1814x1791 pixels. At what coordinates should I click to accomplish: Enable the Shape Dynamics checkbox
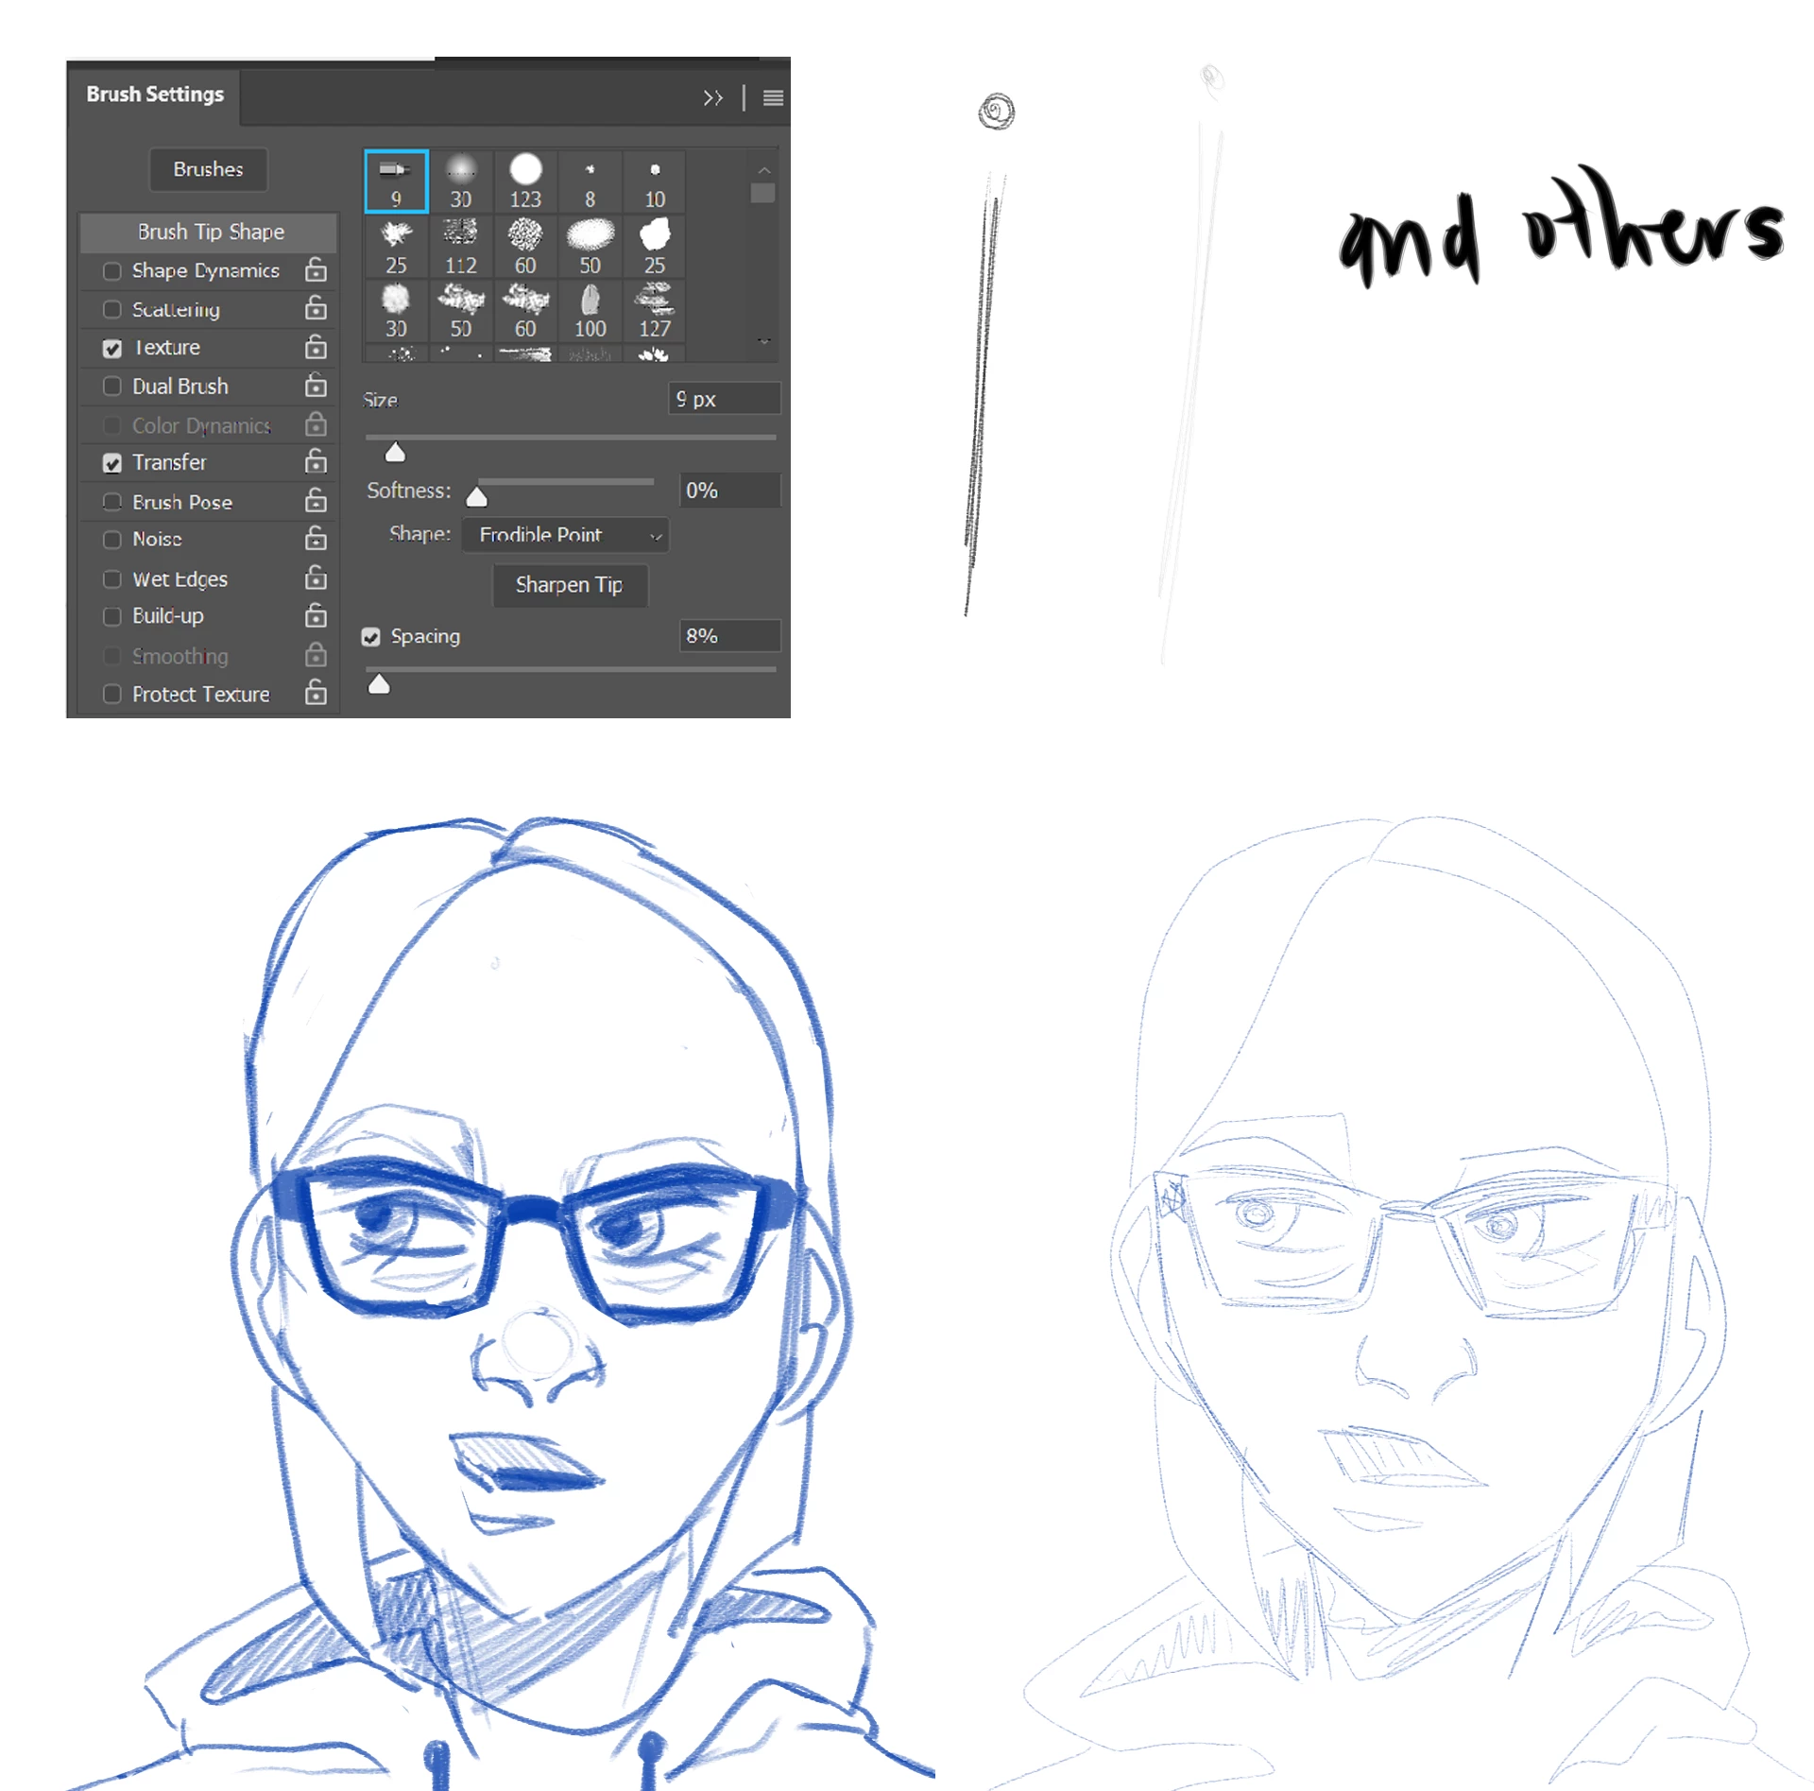112,271
